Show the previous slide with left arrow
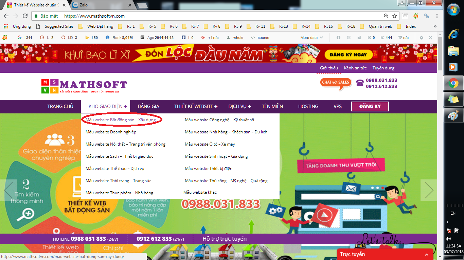Image resolution: width=464 pixels, height=260 pixels. [8, 190]
